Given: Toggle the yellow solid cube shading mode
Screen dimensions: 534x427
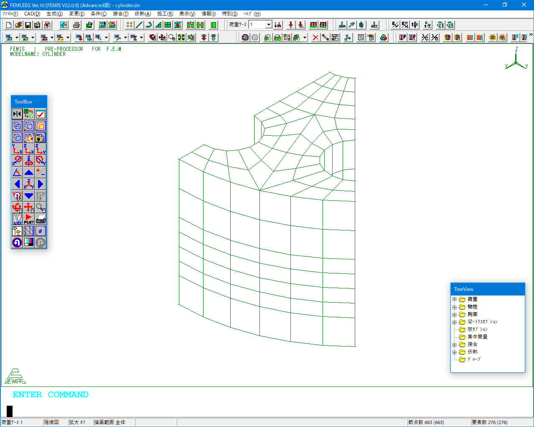Looking at the screenshot, I should click(41, 126).
